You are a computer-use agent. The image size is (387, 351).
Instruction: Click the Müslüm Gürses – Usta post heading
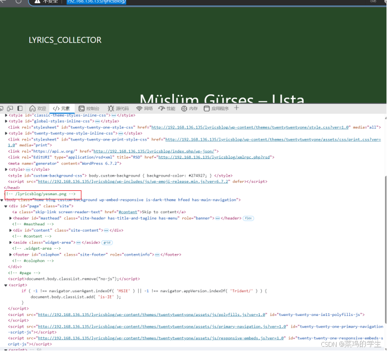tap(222, 99)
